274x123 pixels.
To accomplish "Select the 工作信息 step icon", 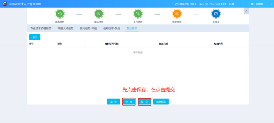I will pos(138,14).
